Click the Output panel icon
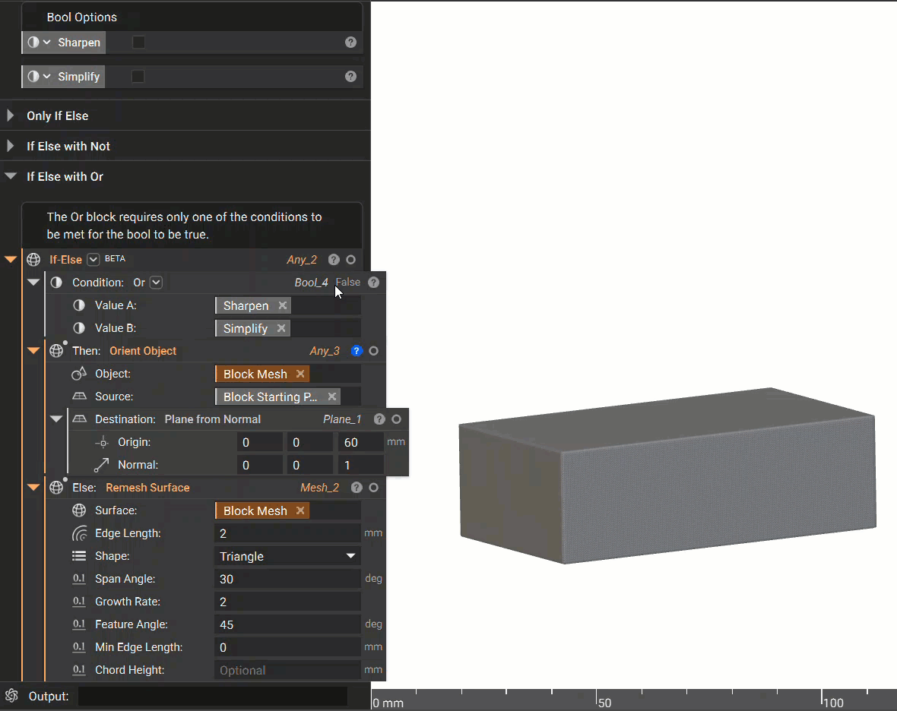Image resolution: width=897 pixels, height=711 pixels. 11,696
